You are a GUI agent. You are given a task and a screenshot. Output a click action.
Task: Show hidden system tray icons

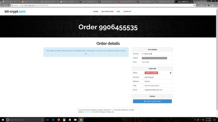point(195,120)
